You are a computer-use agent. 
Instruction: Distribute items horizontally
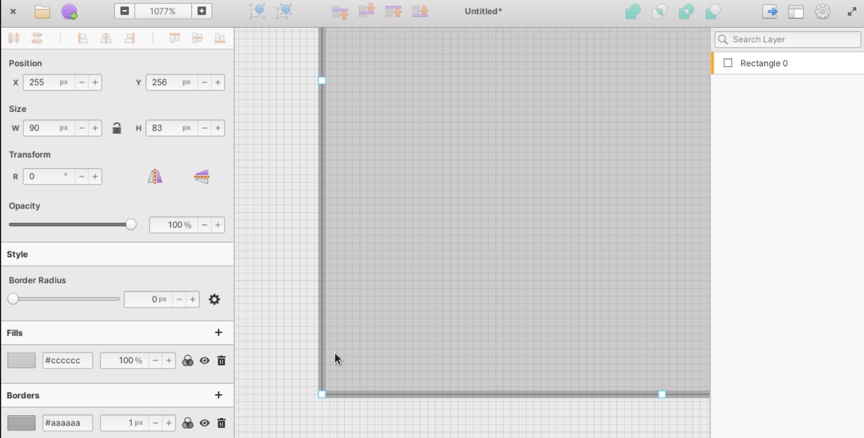[x=14, y=39]
